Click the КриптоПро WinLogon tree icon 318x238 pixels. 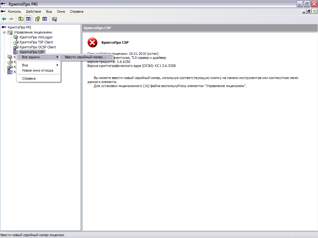pos(16,37)
